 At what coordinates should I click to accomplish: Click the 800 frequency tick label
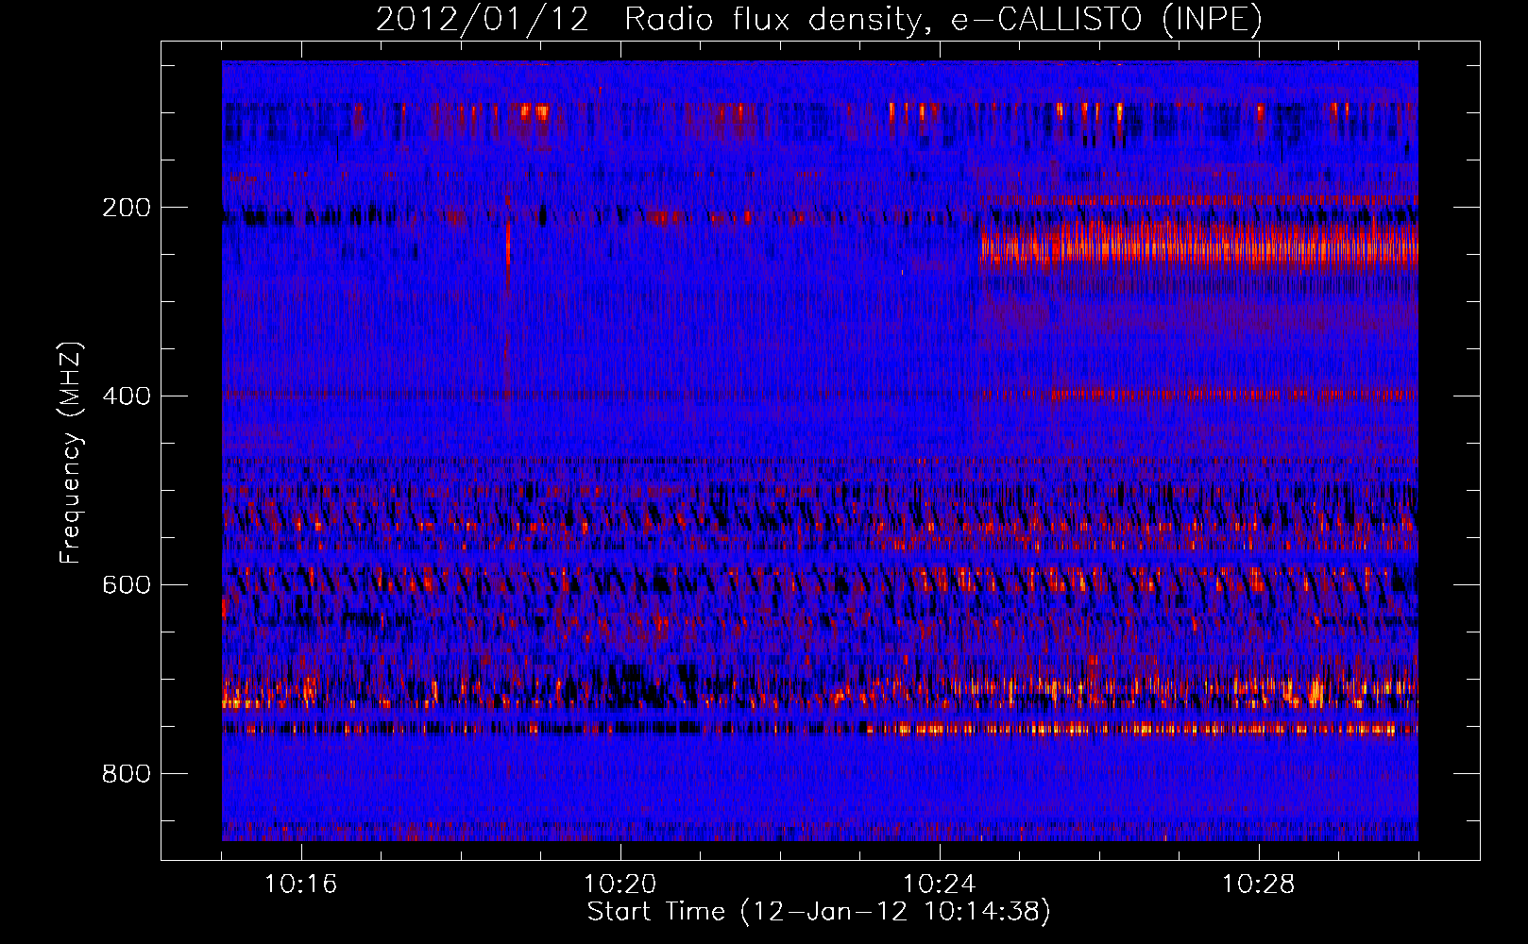click(x=126, y=773)
